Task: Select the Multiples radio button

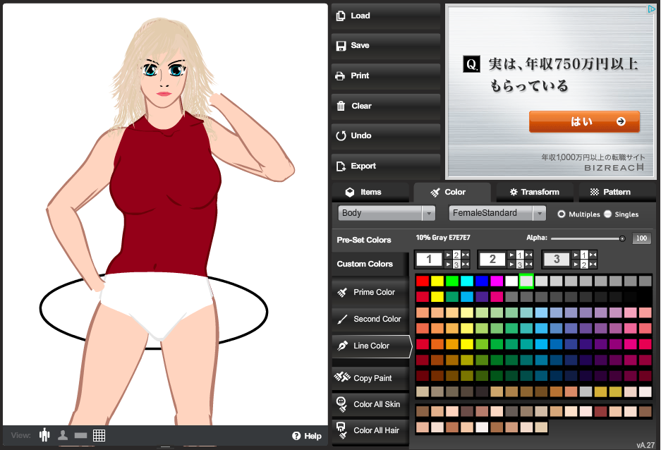Action: click(x=562, y=214)
